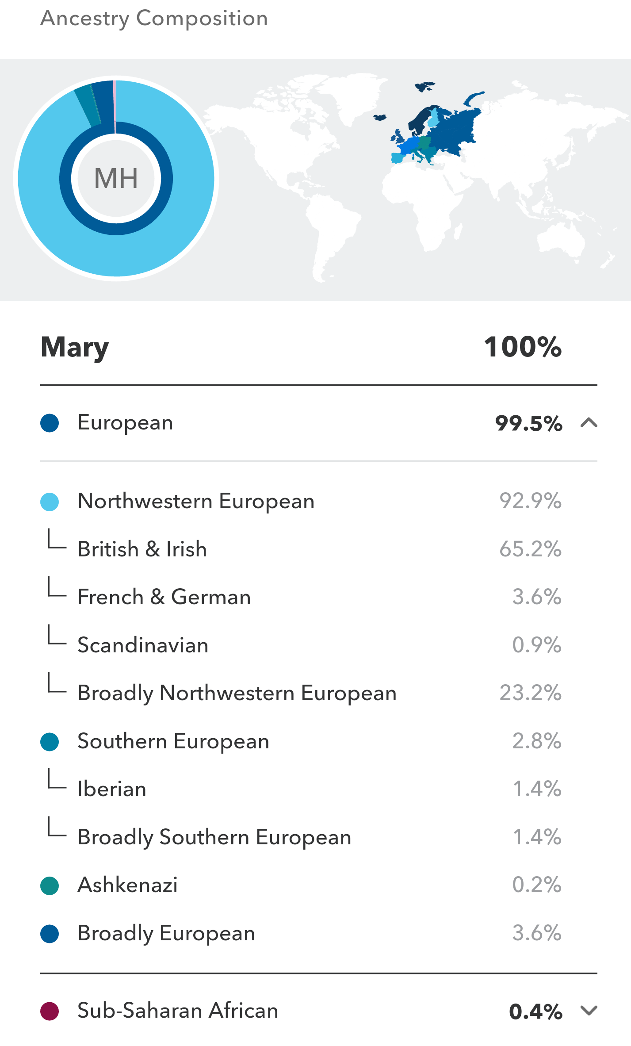
Task: Collapse the European ancestry section
Action: 589,423
